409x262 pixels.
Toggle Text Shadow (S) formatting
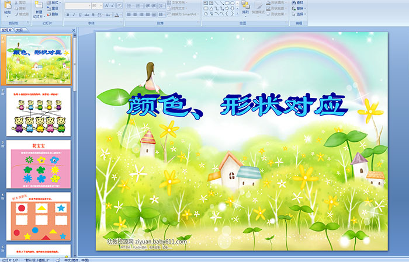pos(93,15)
